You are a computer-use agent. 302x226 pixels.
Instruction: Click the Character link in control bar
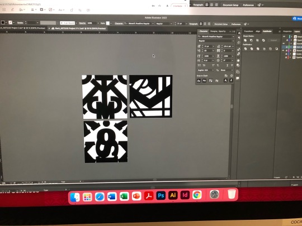click(119, 23)
